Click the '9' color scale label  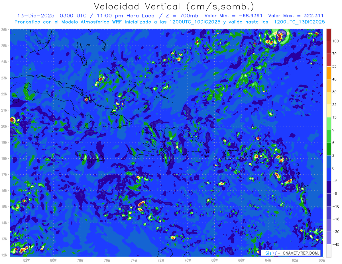pyautogui.click(x=333, y=130)
